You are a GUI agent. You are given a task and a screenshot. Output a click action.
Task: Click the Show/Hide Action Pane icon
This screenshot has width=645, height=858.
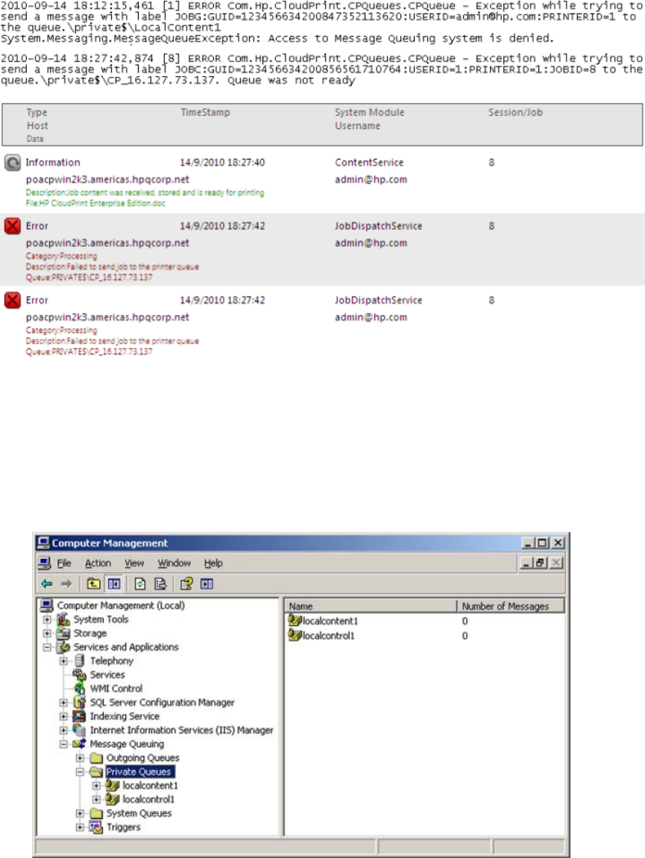207,584
